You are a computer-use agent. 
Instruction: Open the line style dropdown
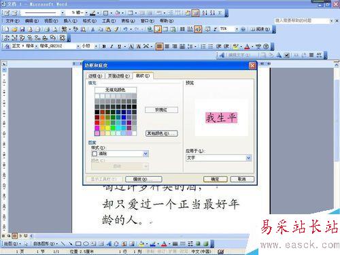[x=63, y=13]
